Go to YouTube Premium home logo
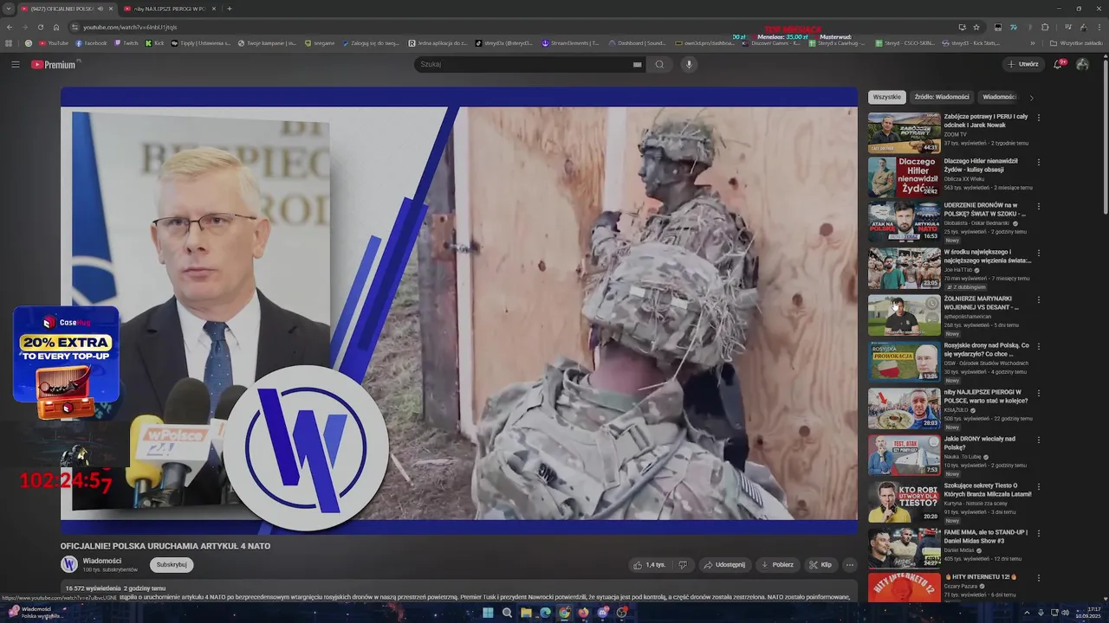This screenshot has width=1109, height=623. point(55,65)
